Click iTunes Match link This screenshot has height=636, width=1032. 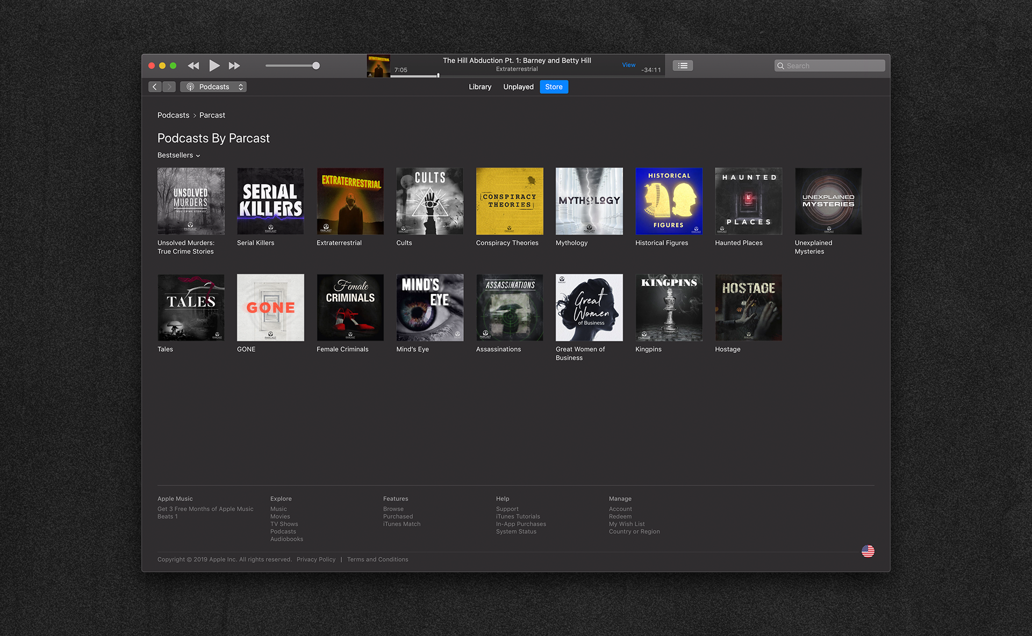(x=402, y=524)
